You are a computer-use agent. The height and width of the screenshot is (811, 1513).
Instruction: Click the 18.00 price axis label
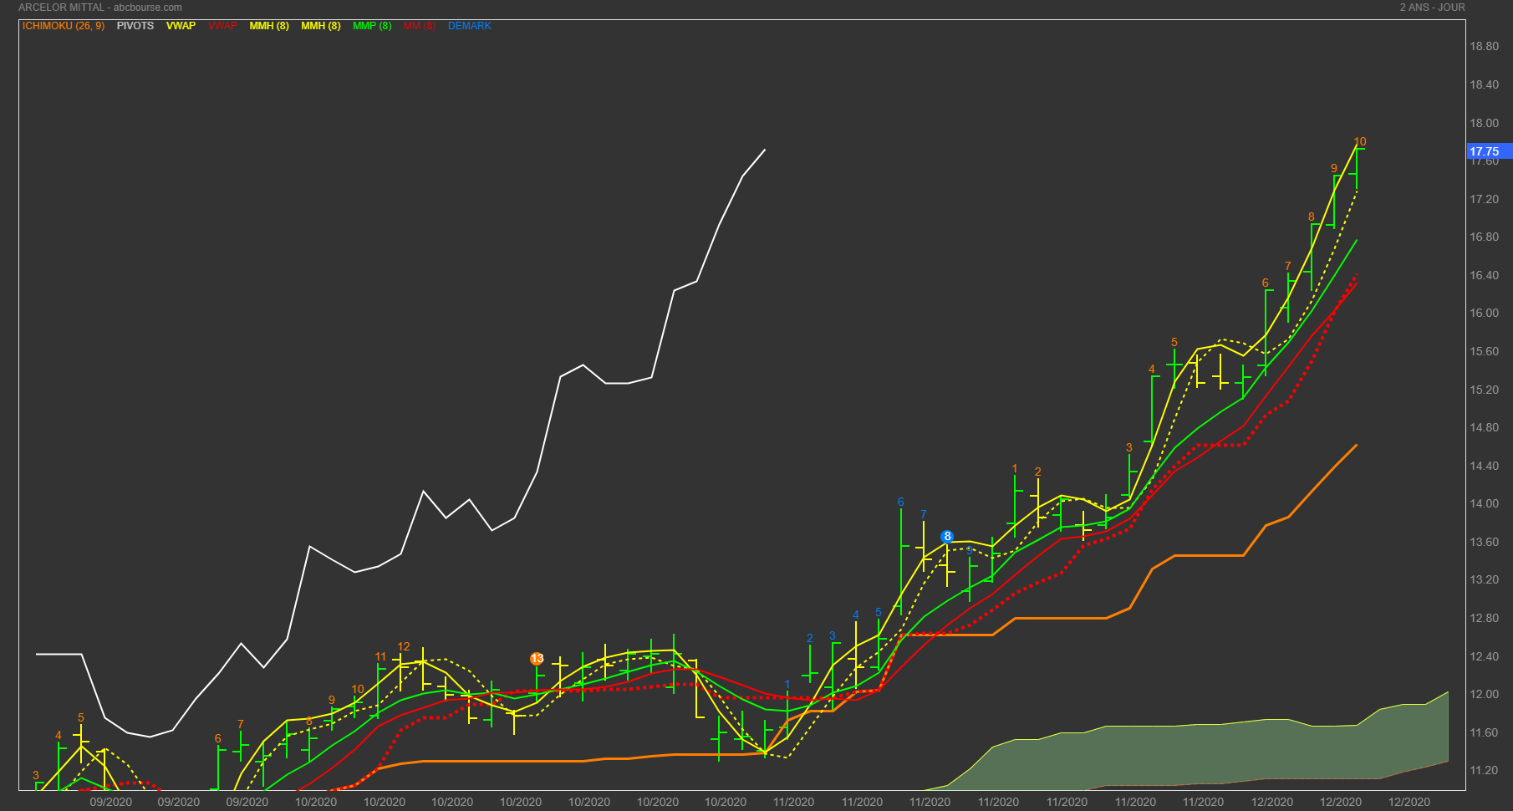click(1485, 123)
